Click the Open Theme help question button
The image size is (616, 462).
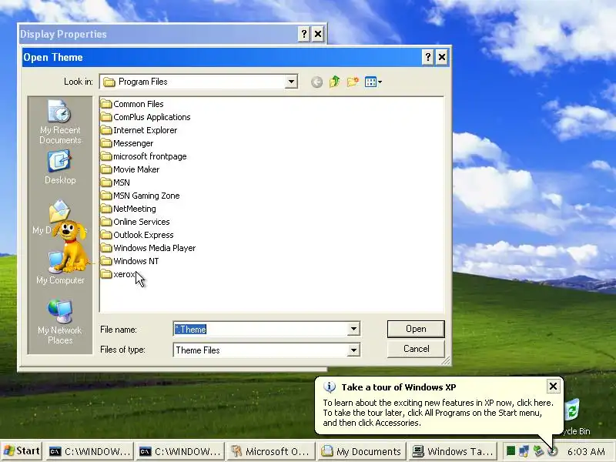(x=427, y=57)
